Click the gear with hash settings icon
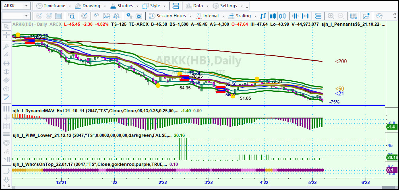The width and height of the screenshot is (399, 190). [129, 16]
